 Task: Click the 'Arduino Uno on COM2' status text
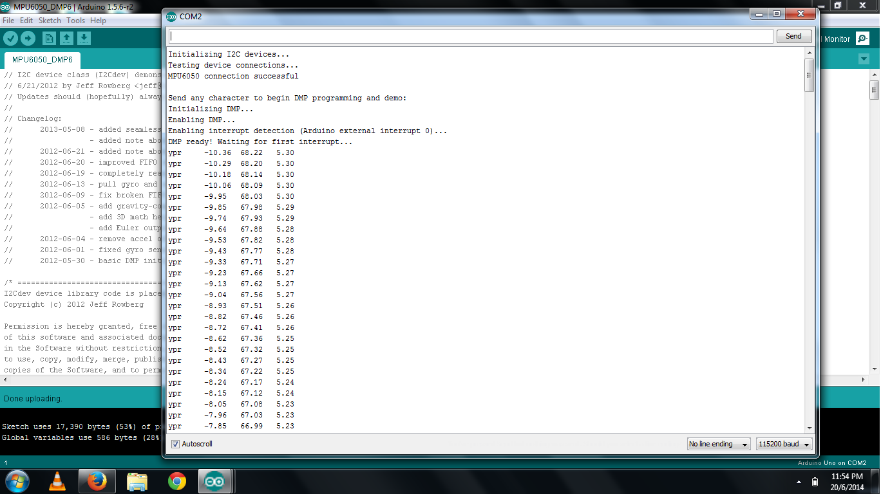click(832, 463)
